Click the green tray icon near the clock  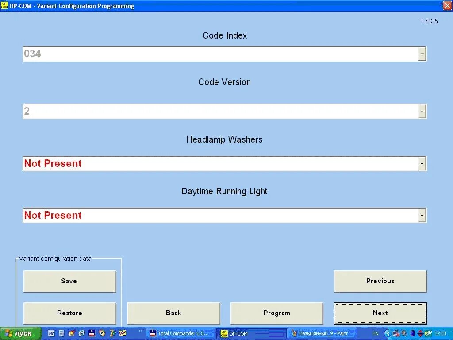[428, 334]
